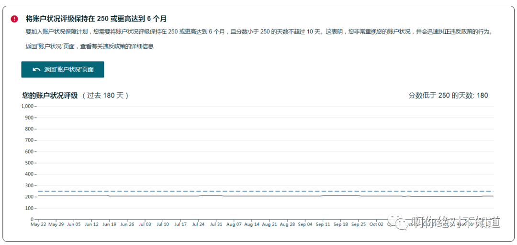Click the 700 y-axis label
517x245 pixels.
[x=30, y=140]
